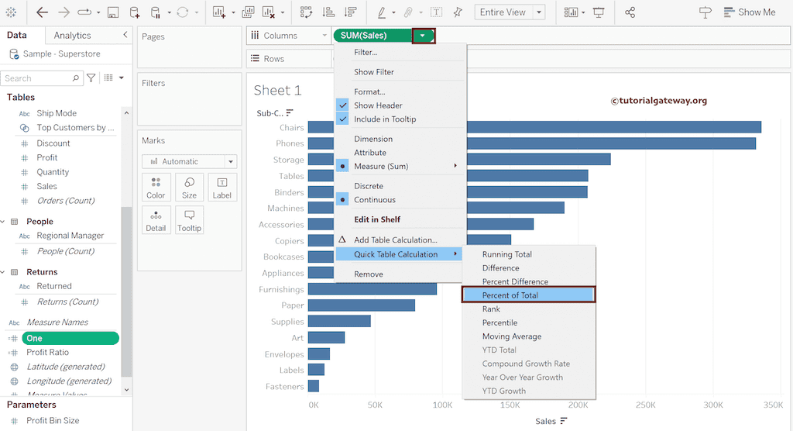This screenshot has width=793, height=431.
Task: Click the Color card in Marks
Action: [x=156, y=187]
